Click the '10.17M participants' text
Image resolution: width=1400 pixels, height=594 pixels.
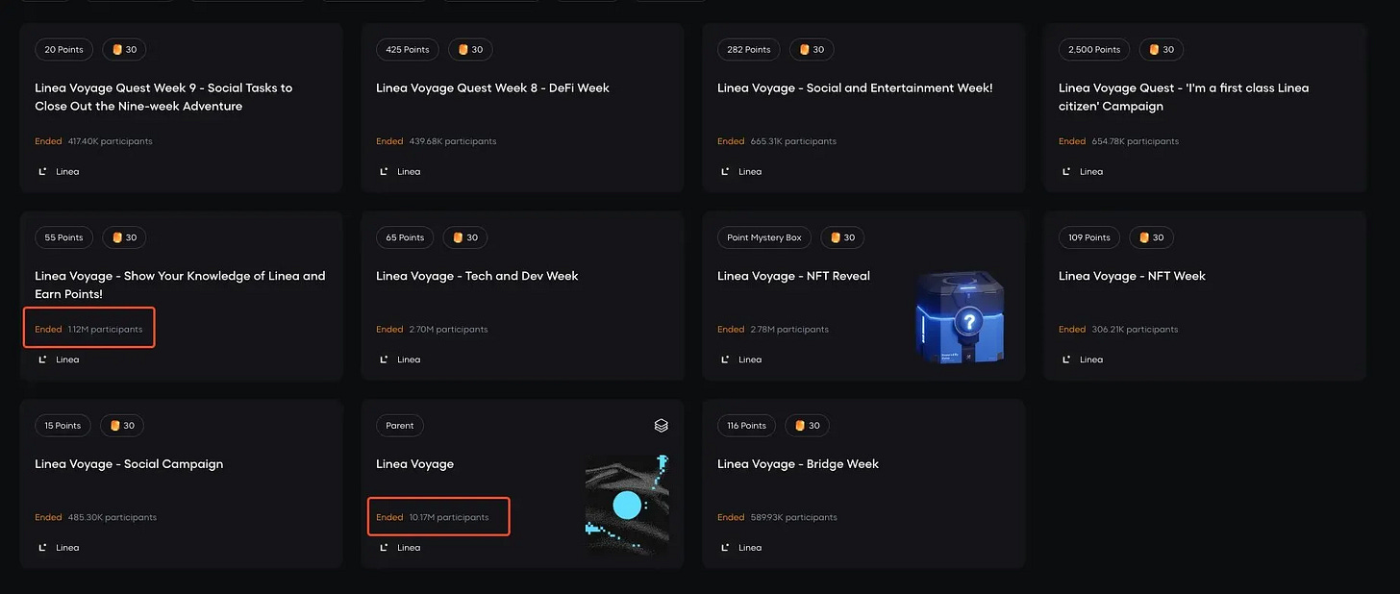[x=449, y=517]
